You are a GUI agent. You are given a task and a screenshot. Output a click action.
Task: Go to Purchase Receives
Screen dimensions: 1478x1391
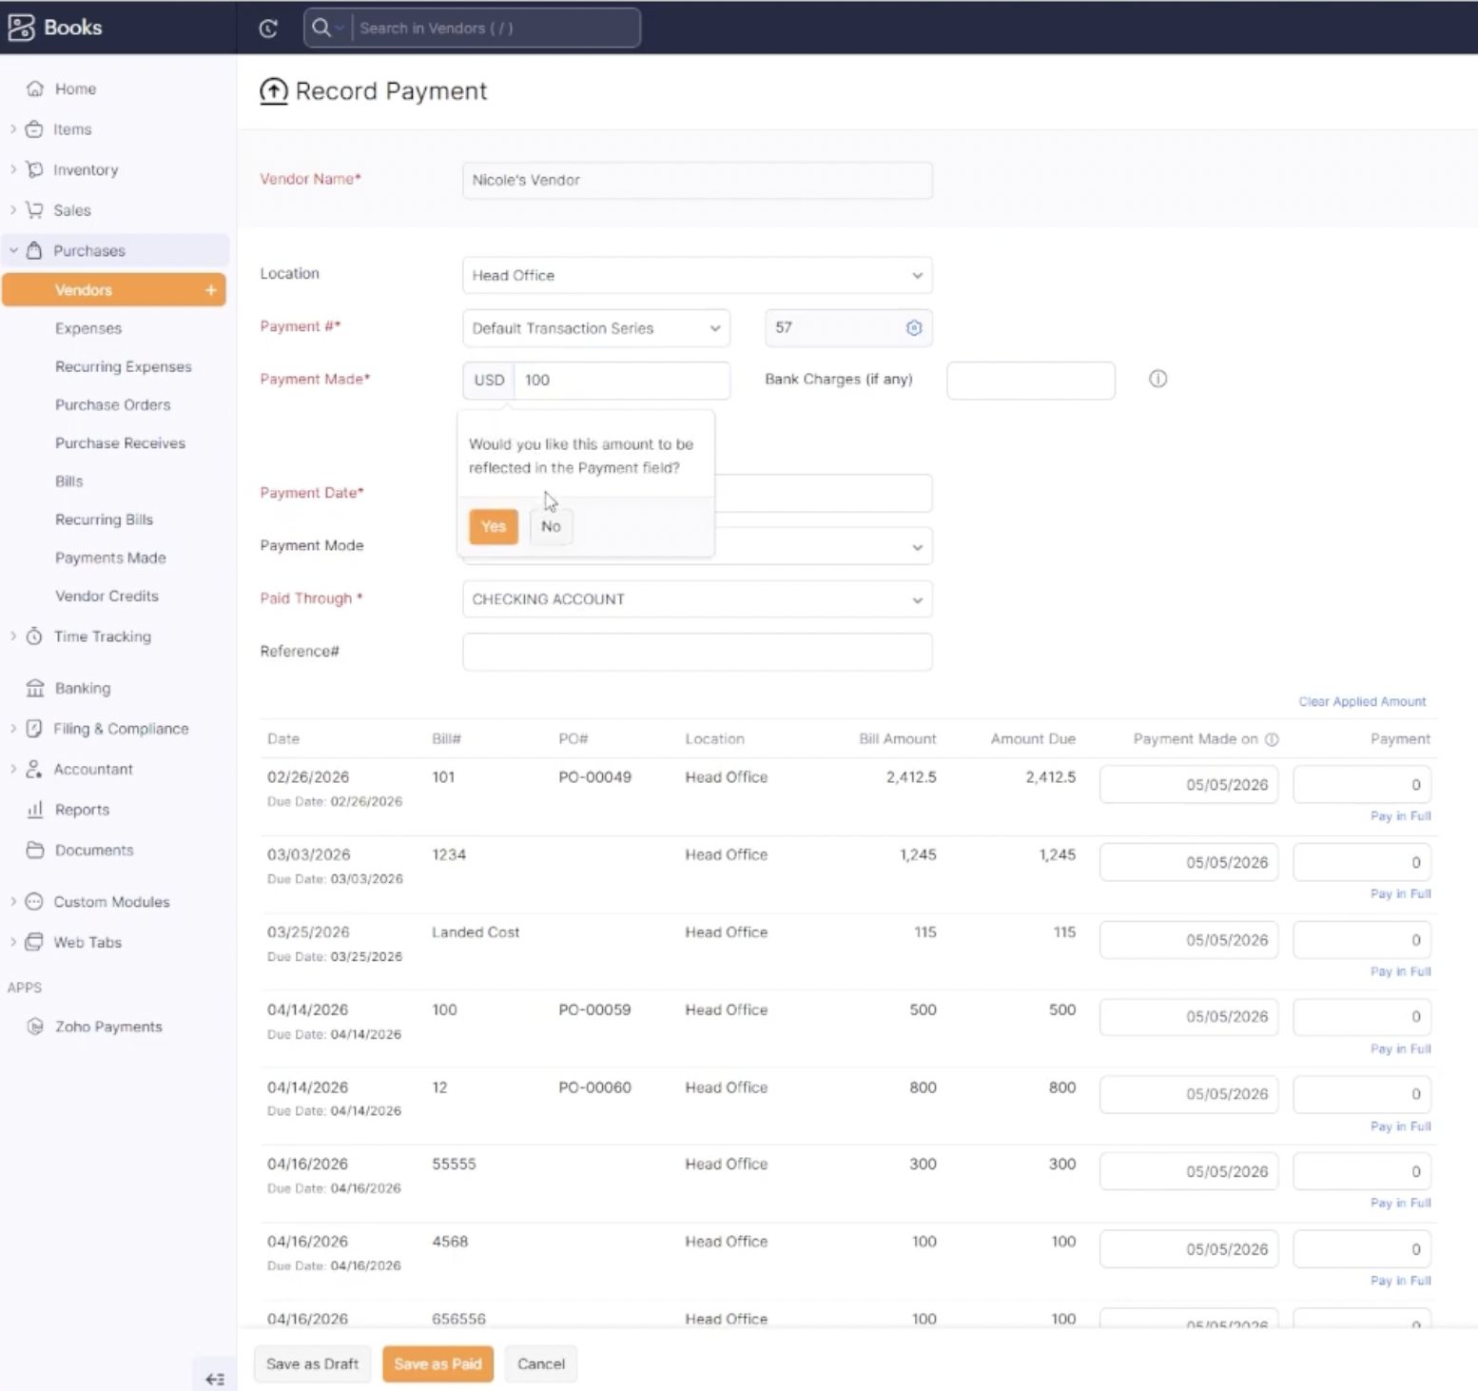(x=120, y=442)
